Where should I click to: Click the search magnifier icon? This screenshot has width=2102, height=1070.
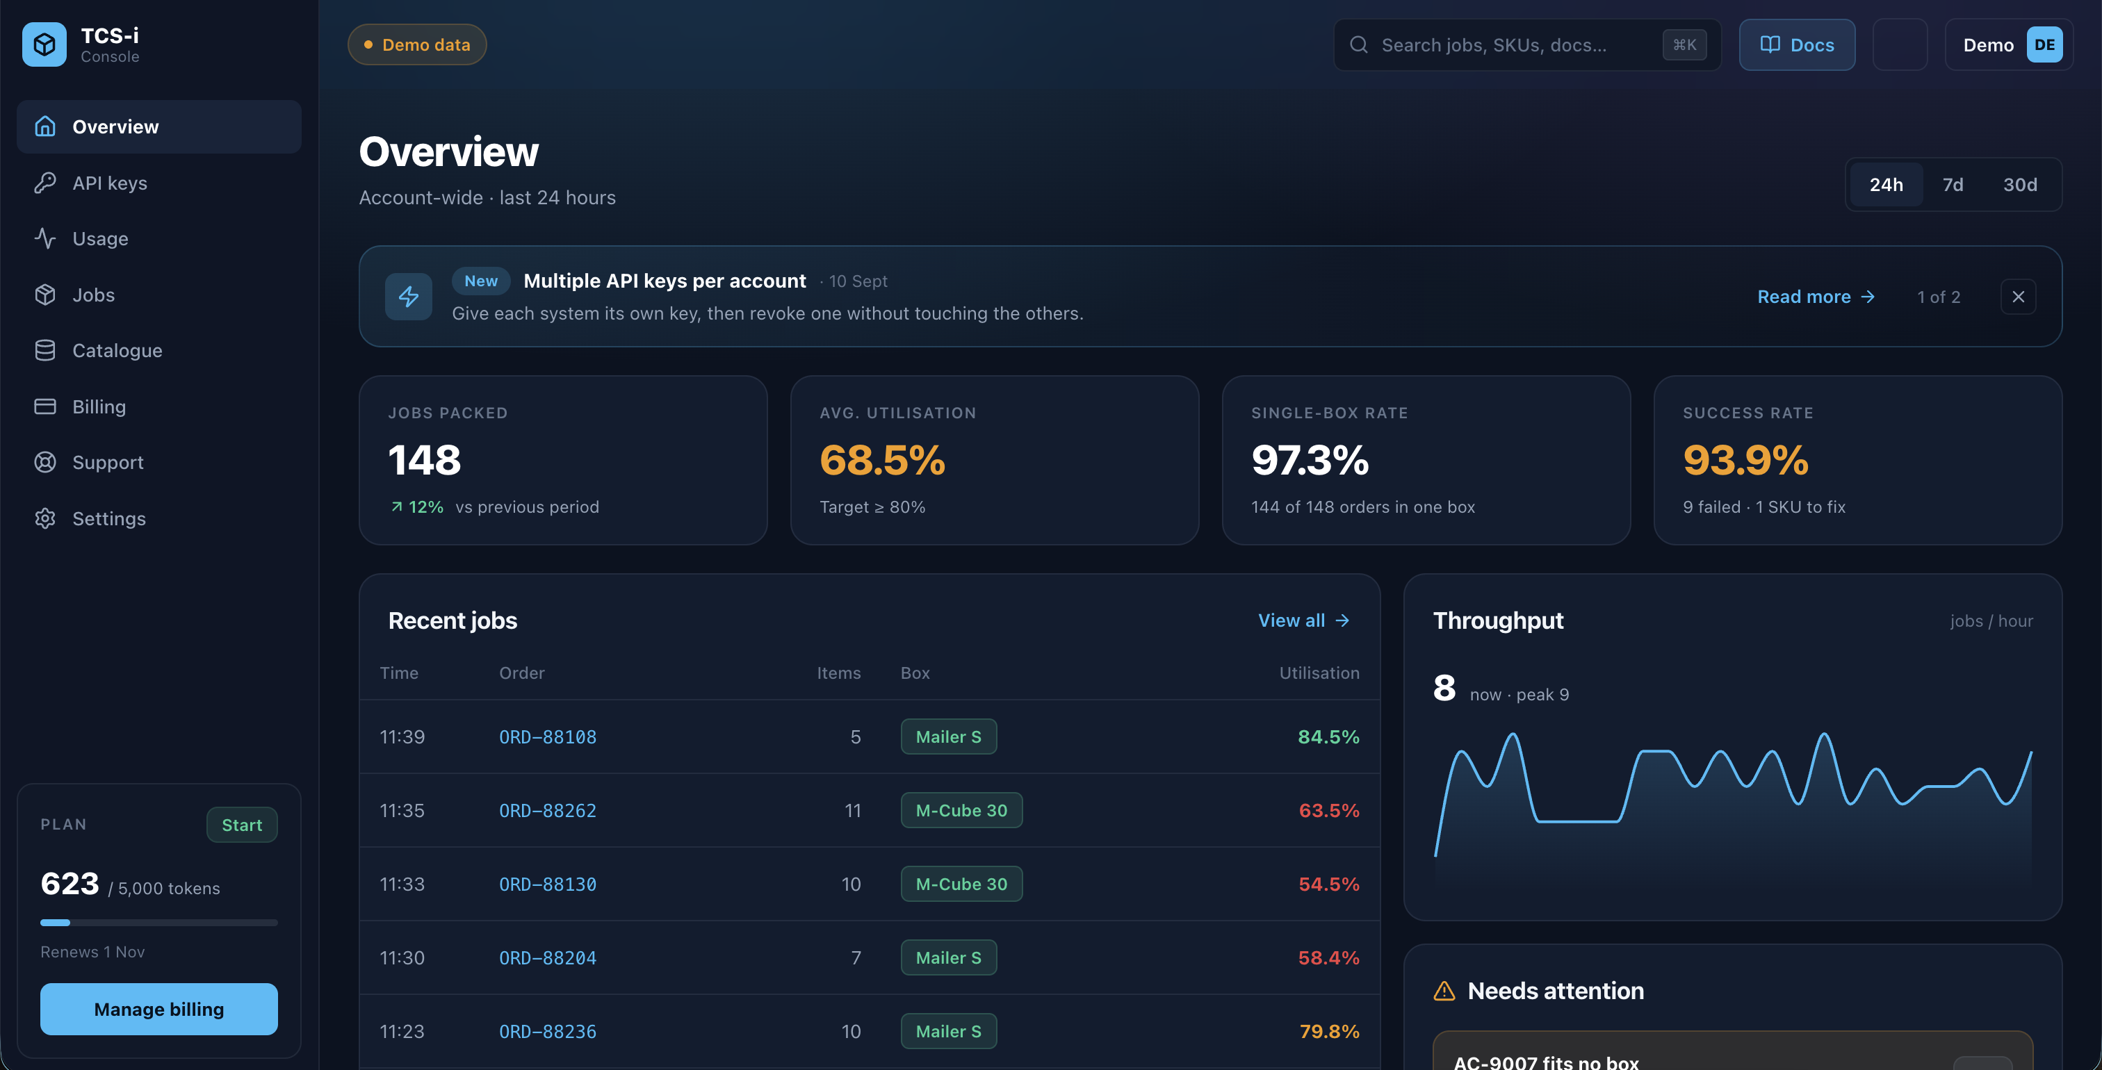point(1359,45)
